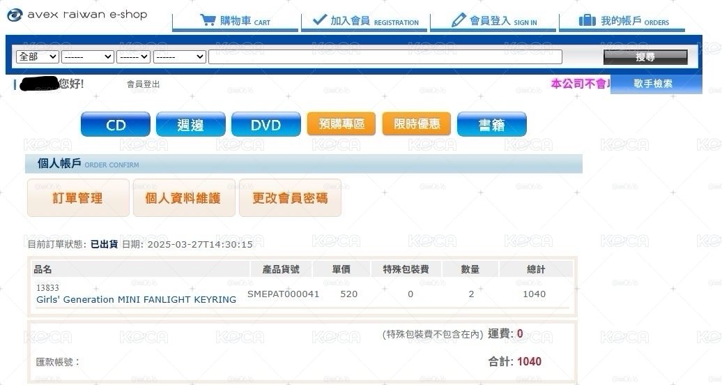
Task: Click the 運費: 0 shipping fee text
Action: [x=505, y=333]
